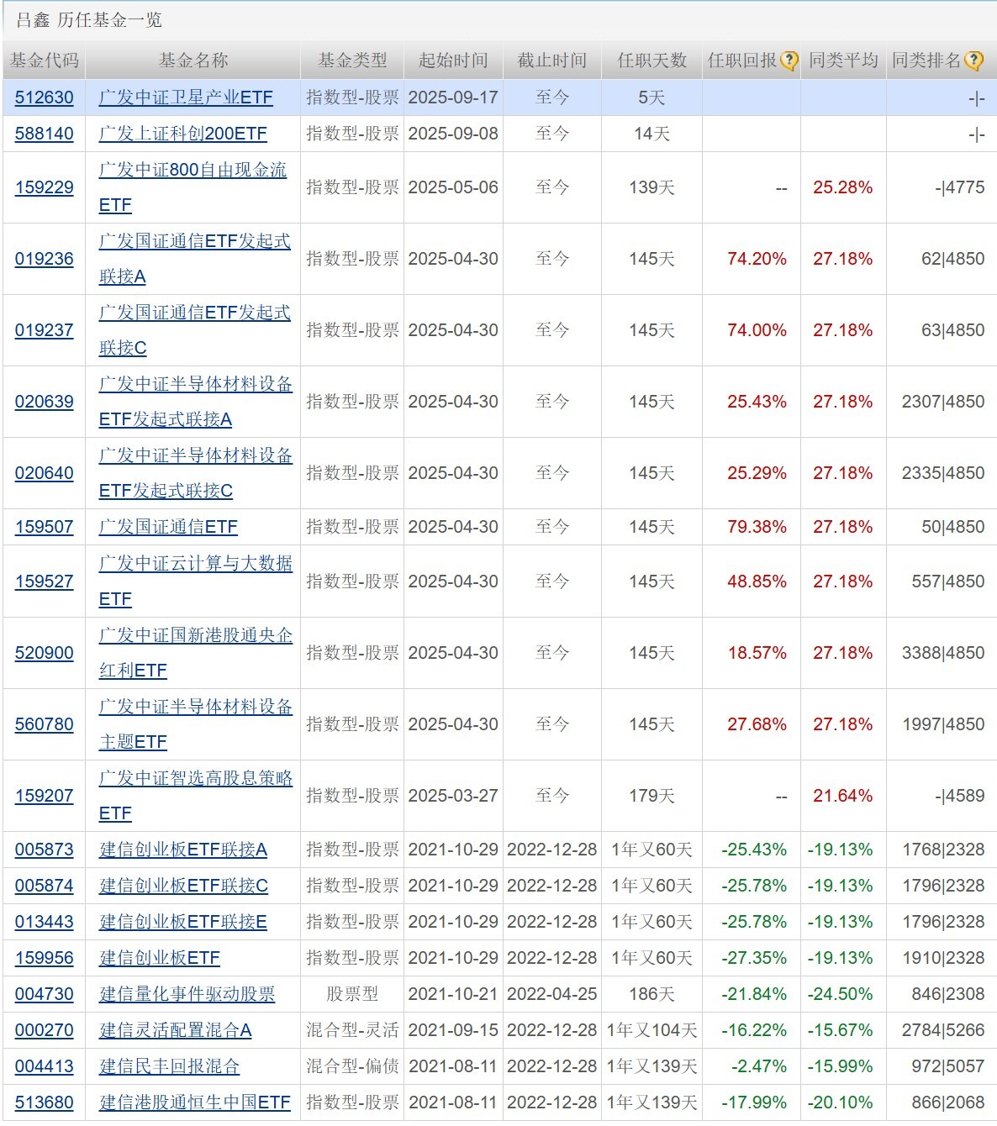Open the 建信创业板ETF联接C fund link
Viewport: 997px width, 1126px height.
pos(183,886)
